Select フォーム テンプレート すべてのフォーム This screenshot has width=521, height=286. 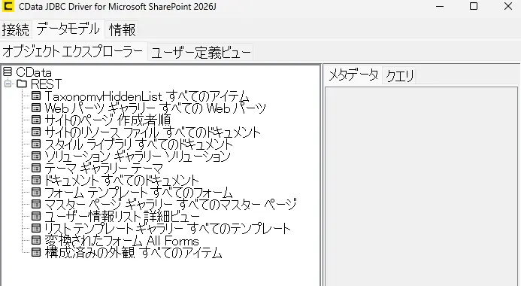pyautogui.click(x=138, y=192)
